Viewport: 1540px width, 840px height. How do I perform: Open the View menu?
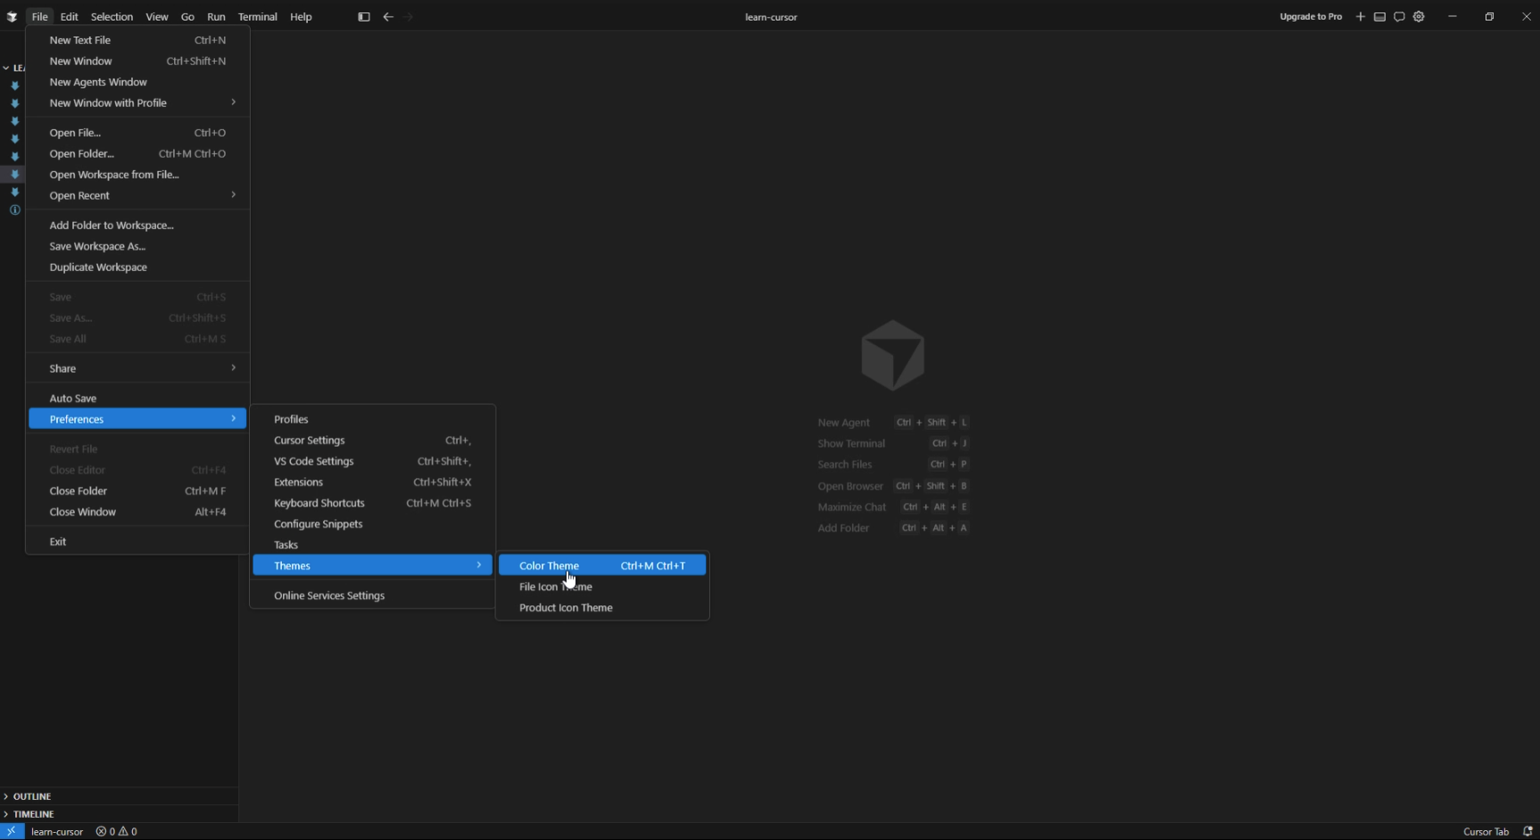tap(157, 17)
